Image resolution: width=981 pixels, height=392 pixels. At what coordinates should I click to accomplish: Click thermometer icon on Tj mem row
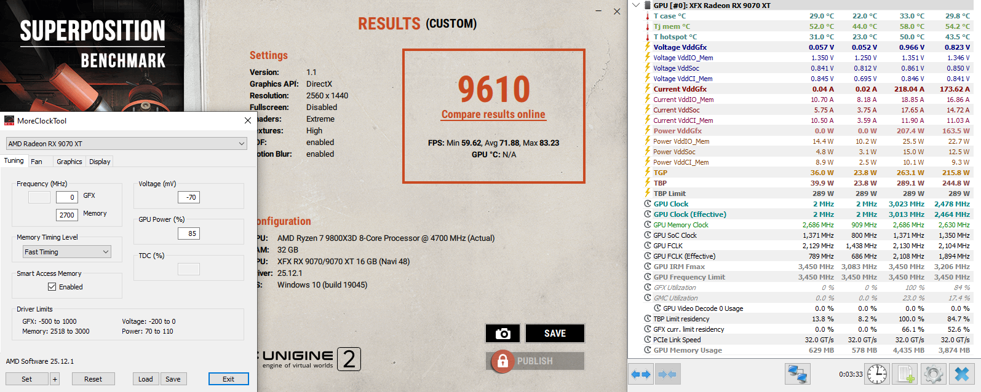[648, 26]
